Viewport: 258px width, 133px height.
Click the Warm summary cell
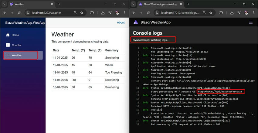(x=109, y=65)
